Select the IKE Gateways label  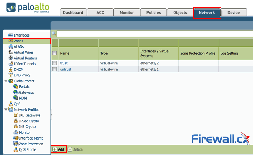[x=30, y=115]
